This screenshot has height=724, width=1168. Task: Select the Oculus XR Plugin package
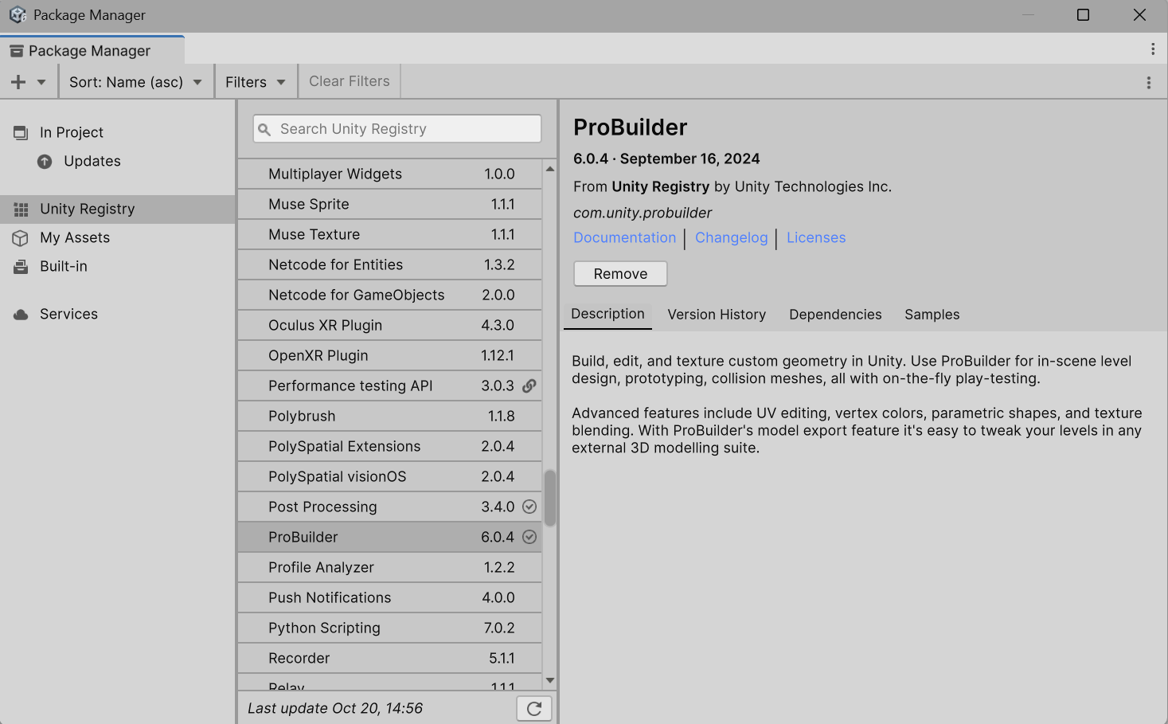coord(389,325)
